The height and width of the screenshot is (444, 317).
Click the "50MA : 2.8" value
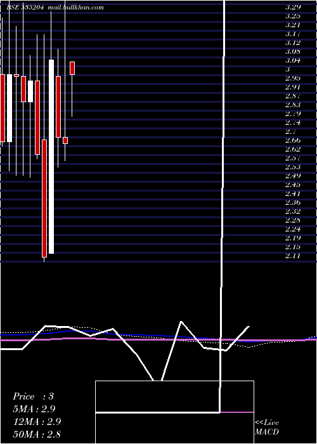pyautogui.click(x=37, y=434)
